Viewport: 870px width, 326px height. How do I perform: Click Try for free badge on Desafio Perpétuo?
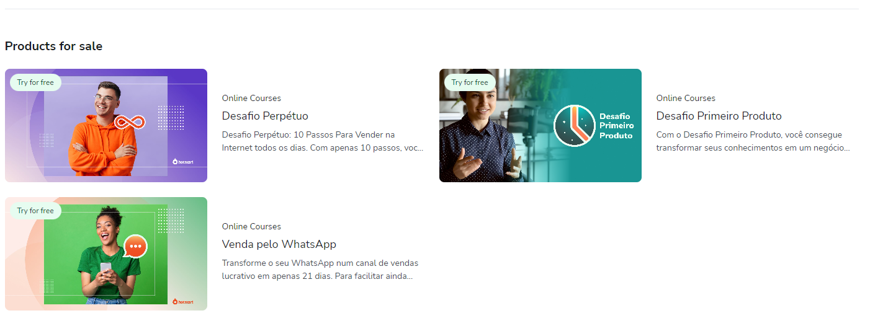35,82
